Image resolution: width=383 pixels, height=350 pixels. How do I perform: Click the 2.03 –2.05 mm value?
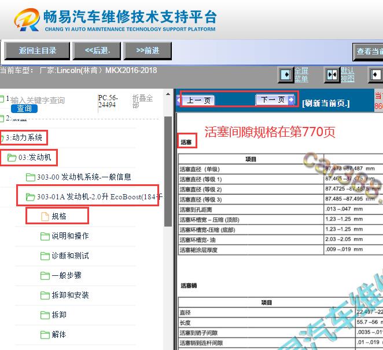[x=344, y=239]
